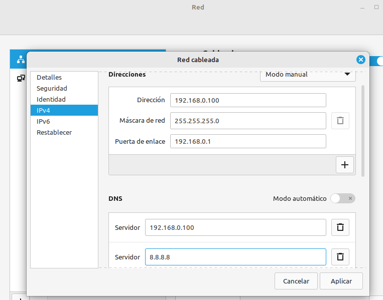Screen dimensions: 383x300
Task: Focus the Dirección input field
Action: 248,100
